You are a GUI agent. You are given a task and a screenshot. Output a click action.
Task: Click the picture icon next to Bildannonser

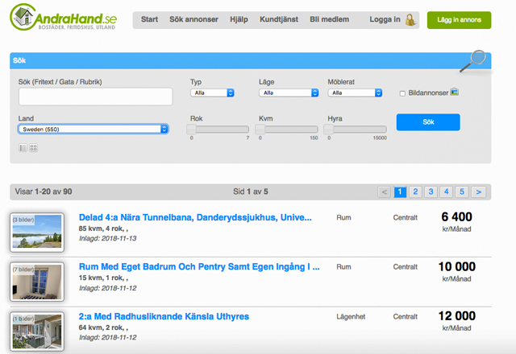455,93
